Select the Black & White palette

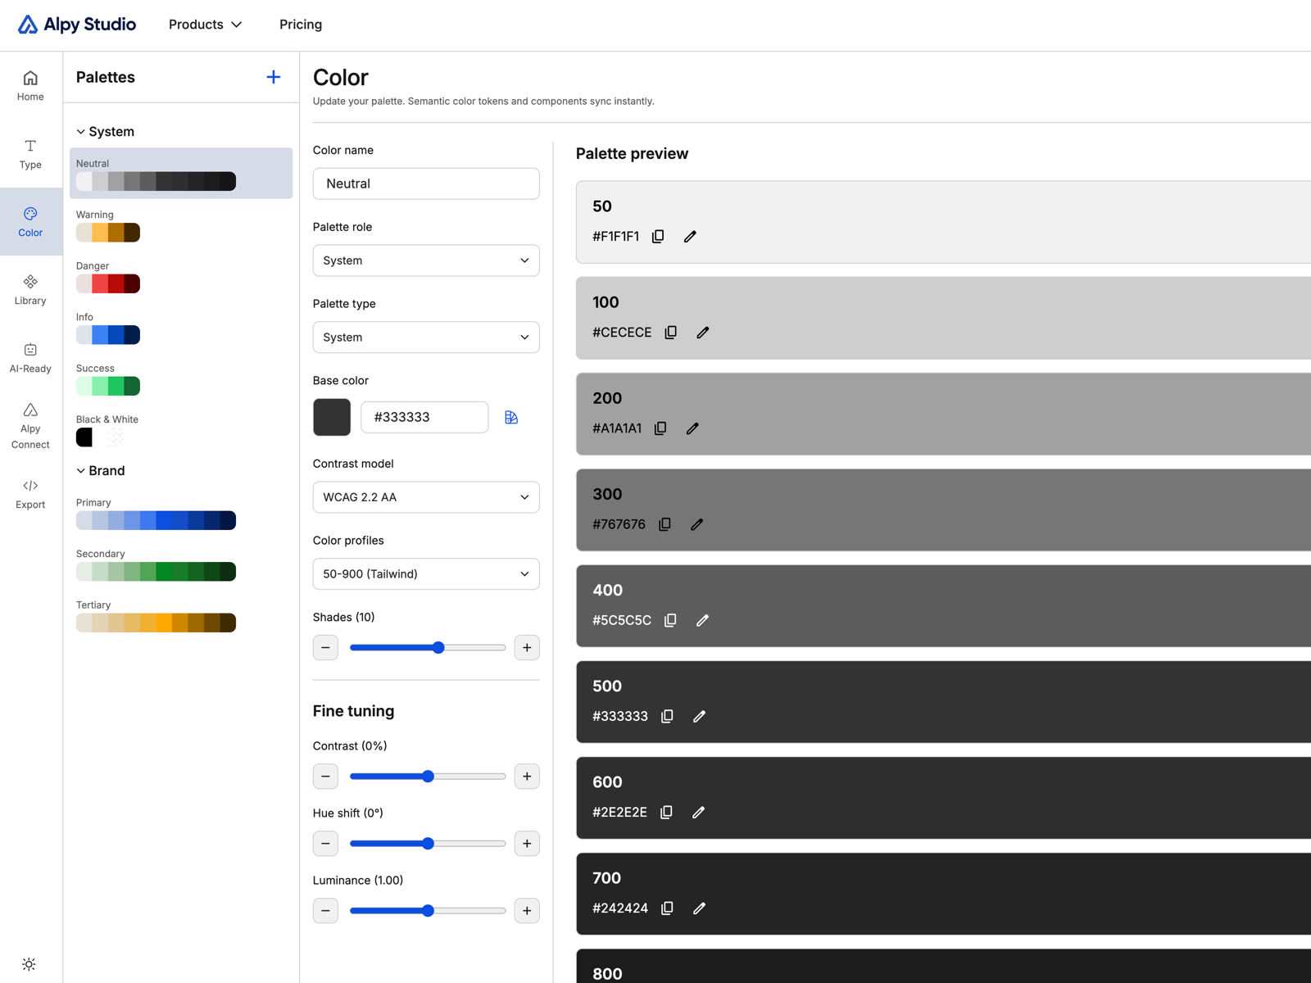(107, 429)
